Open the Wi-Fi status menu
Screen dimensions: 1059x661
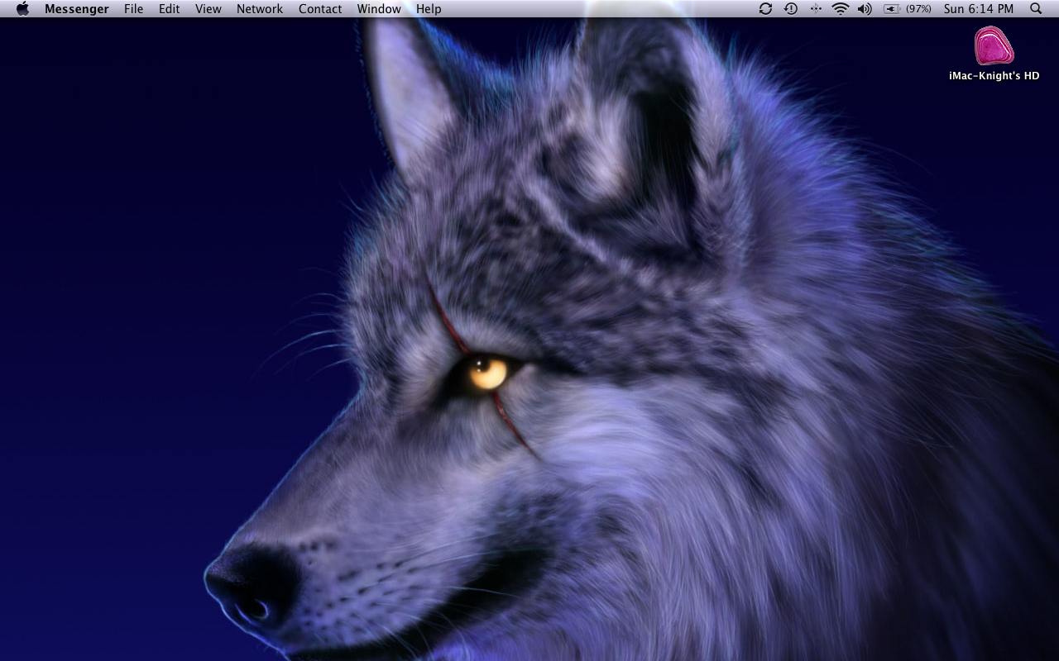841,9
